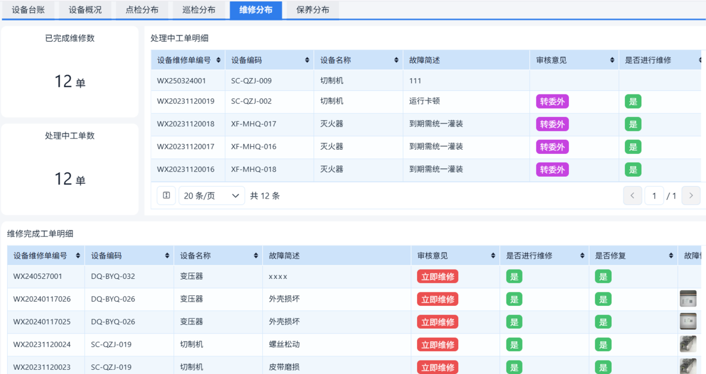Toggle the 是否进行维修 badge for WX20231120024

click(x=514, y=345)
